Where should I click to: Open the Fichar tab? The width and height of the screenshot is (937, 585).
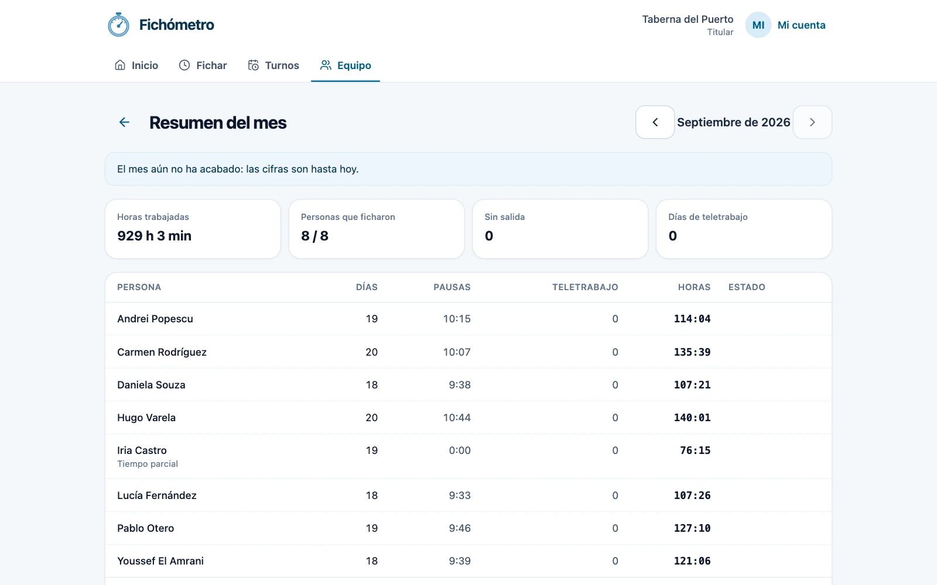(203, 66)
